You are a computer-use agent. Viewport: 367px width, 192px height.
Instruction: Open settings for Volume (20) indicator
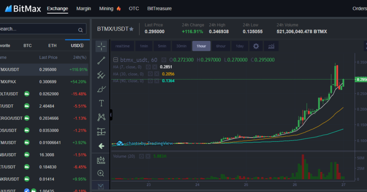pos(141,156)
